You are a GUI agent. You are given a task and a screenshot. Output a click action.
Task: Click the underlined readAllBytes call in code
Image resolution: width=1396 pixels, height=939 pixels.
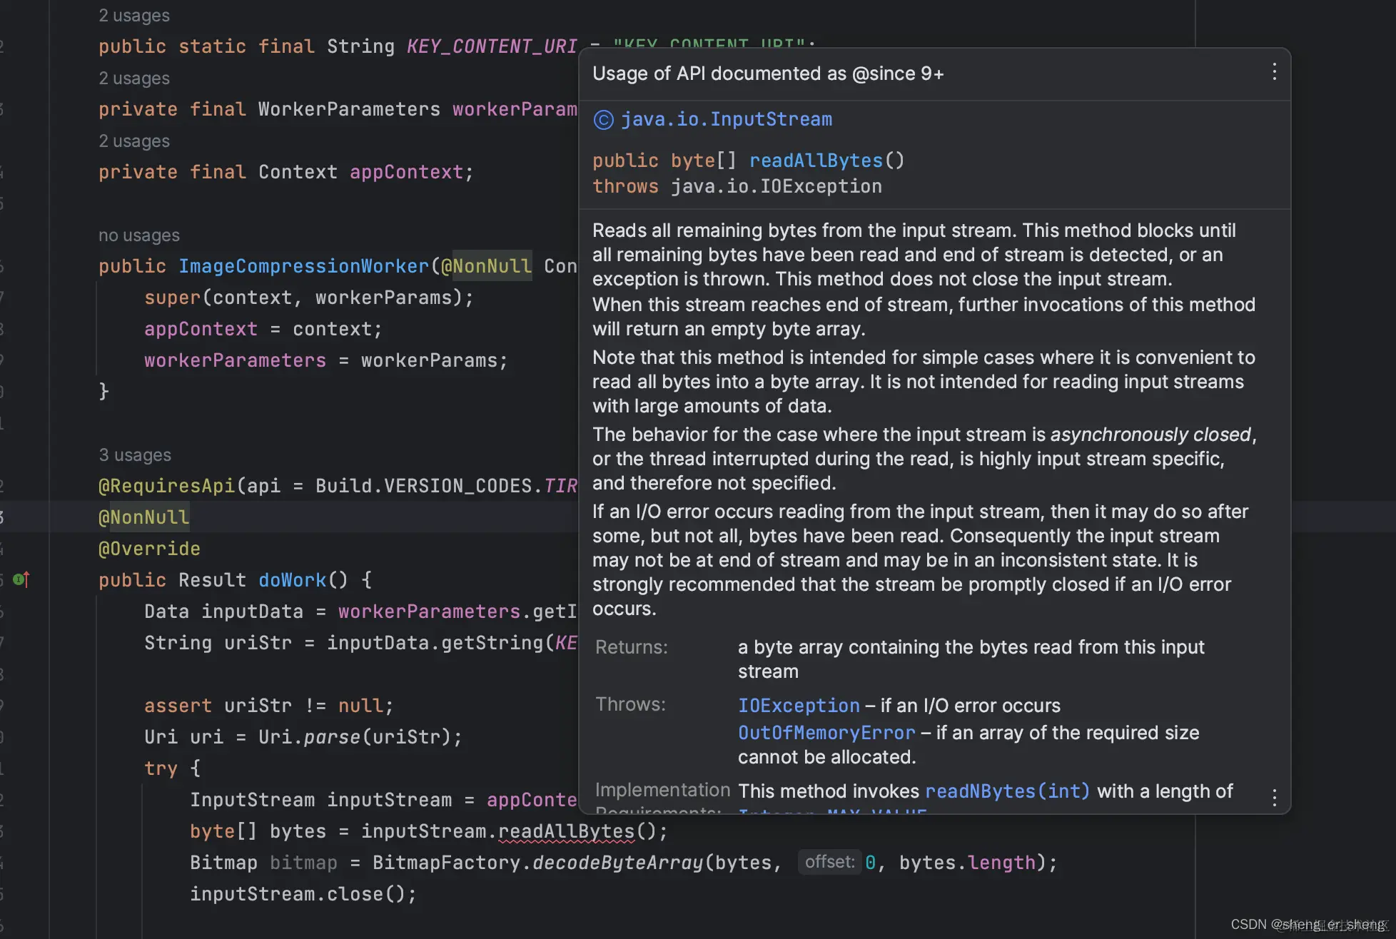(x=566, y=831)
